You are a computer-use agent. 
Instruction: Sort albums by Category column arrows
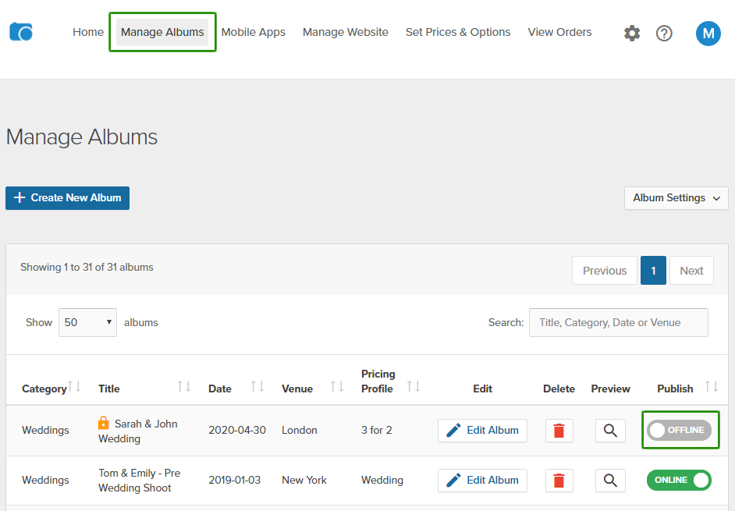(x=75, y=387)
